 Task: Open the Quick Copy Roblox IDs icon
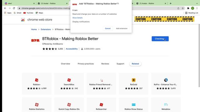point(69,105)
